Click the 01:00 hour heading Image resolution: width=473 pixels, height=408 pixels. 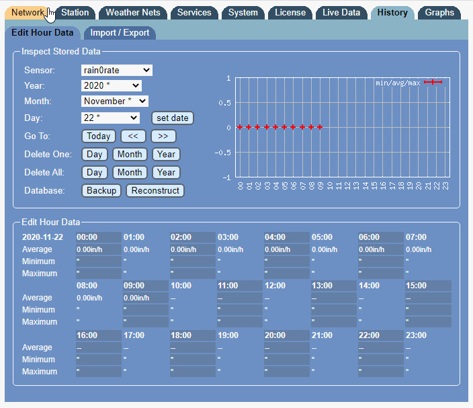(134, 237)
